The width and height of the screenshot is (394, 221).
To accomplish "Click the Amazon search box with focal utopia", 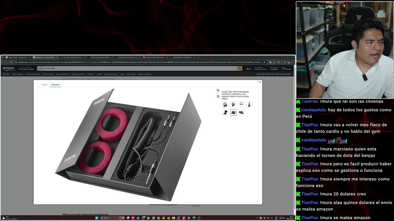I will tap(141, 68).
